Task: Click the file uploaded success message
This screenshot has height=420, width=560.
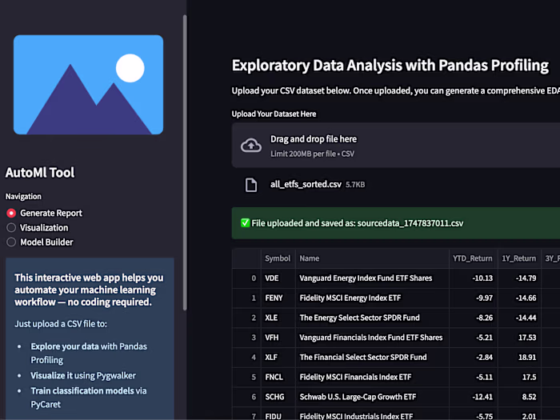Action: (396, 223)
